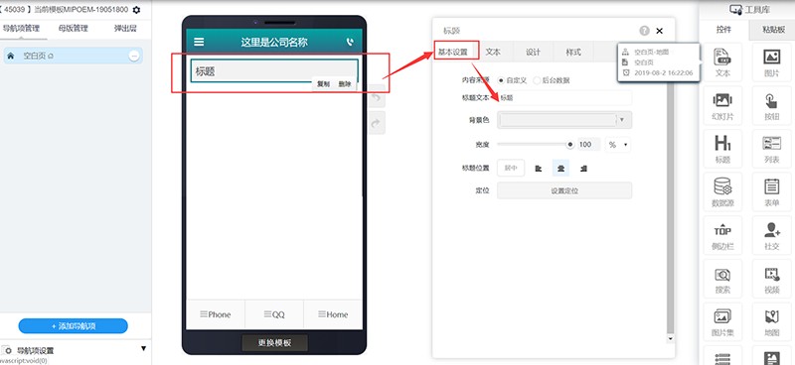The image size is (795, 365).
Task: Open the 导航项管理 tab
Action: point(21,29)
